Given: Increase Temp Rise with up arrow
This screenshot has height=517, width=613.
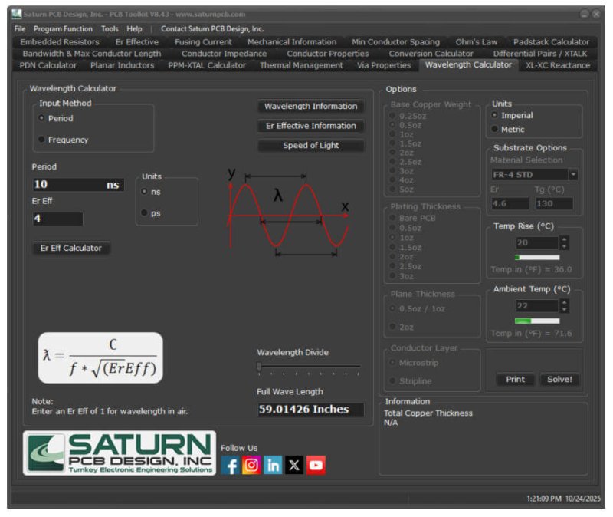Looking at the screenshot, I should point(564,239).
